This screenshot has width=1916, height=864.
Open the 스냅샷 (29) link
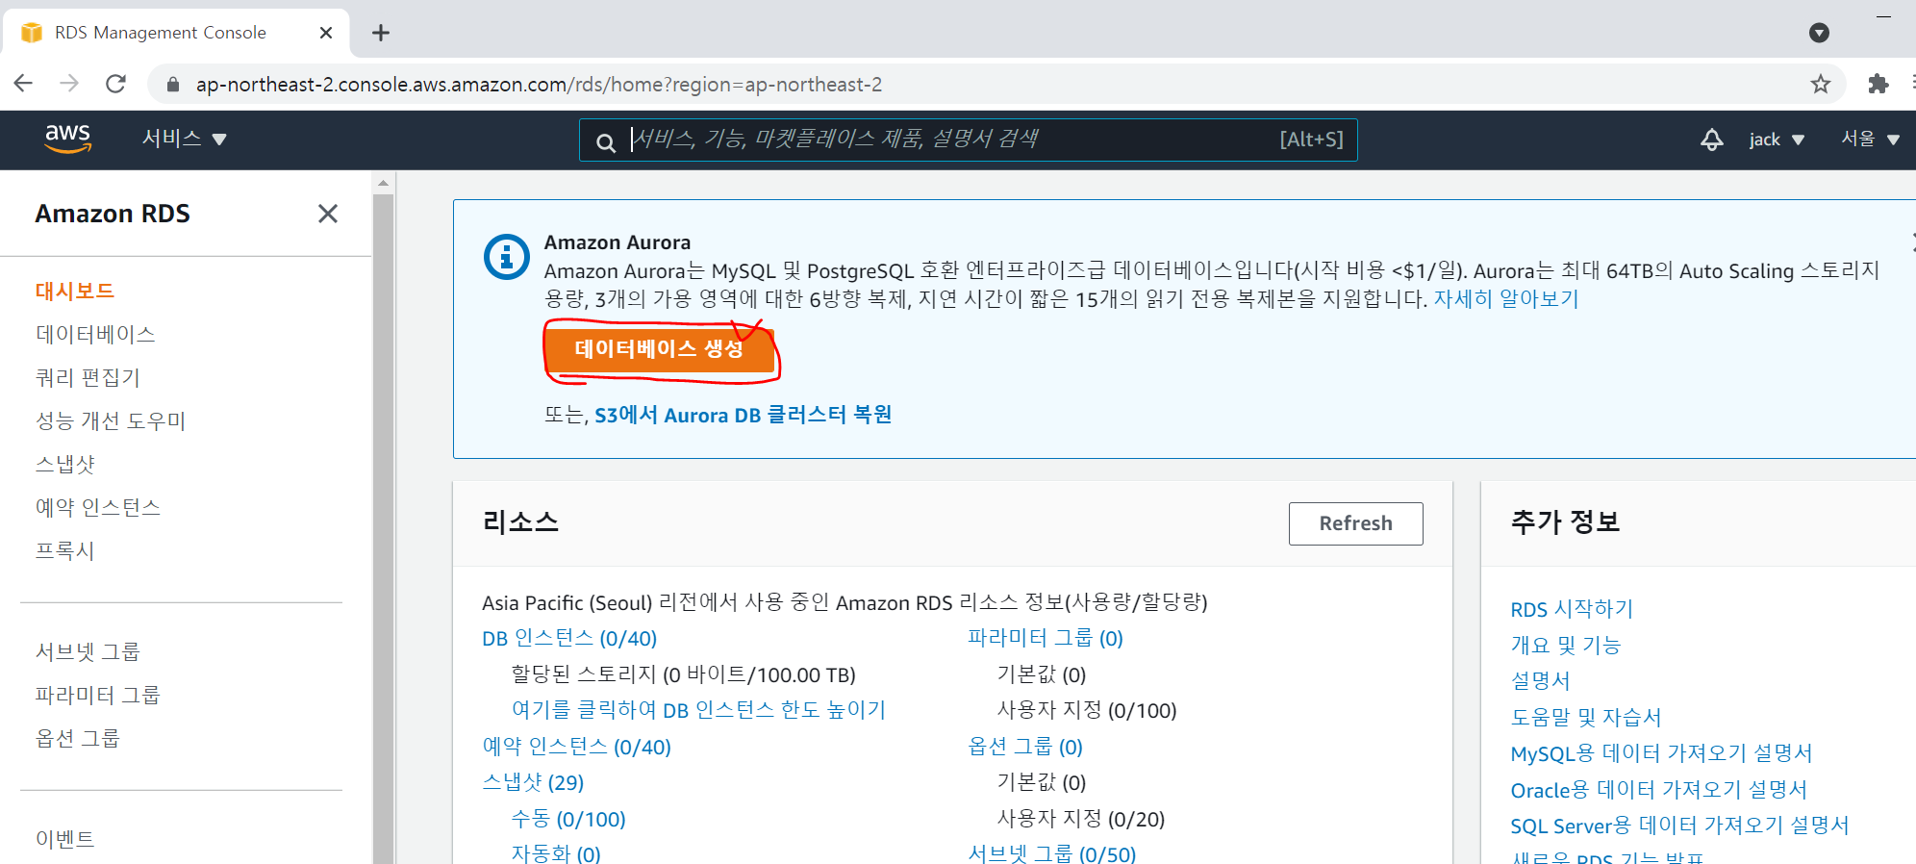coord(533,782)
